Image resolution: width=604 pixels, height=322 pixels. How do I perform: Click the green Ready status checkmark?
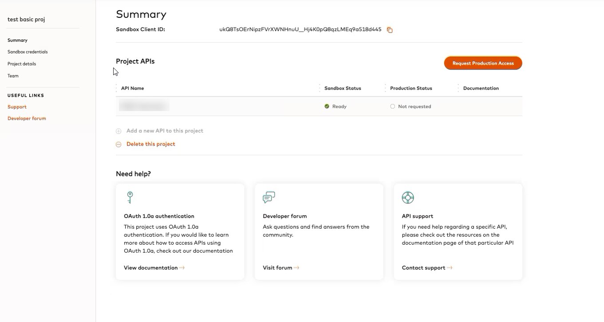click(327, 107)
